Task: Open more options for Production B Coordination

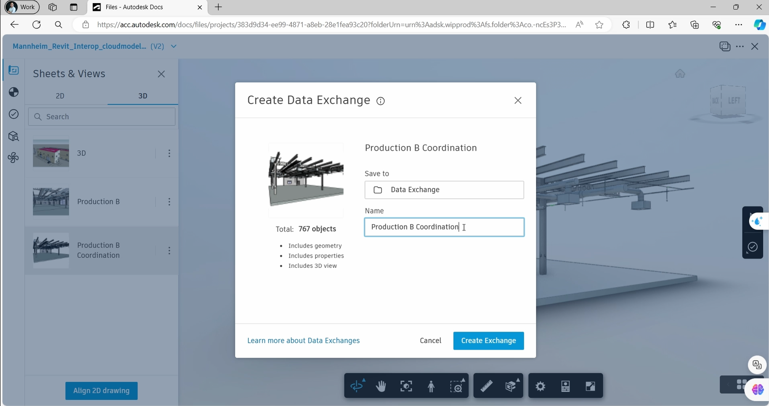Action: pos(169,251)
